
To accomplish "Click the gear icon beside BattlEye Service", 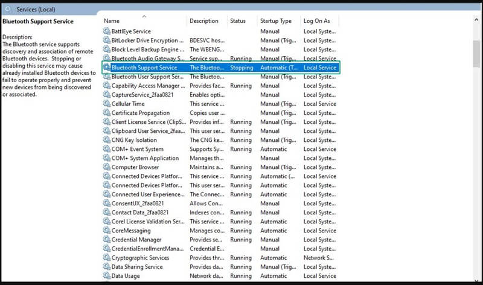I will pos(107,31).
